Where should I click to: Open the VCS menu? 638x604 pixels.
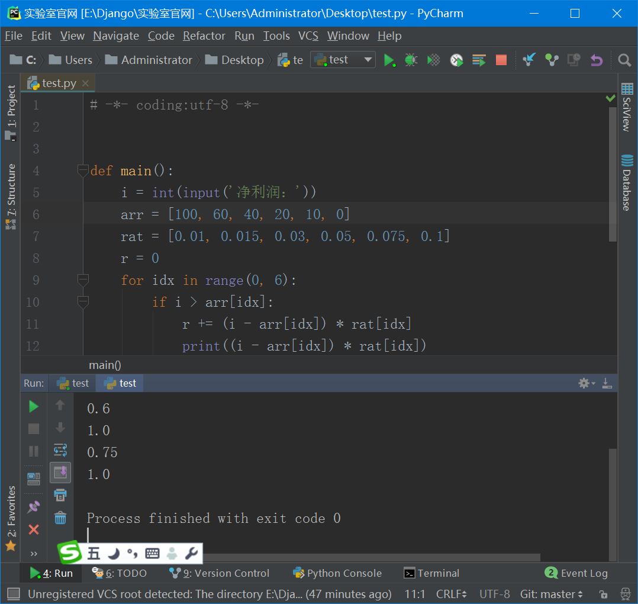coord(308,36)
